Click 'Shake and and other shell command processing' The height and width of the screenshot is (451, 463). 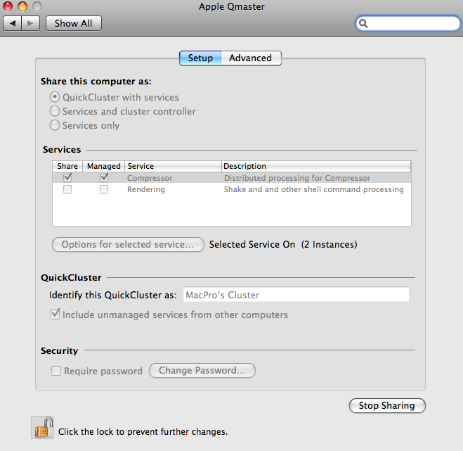pyautogui.click(x=313, y=189)
